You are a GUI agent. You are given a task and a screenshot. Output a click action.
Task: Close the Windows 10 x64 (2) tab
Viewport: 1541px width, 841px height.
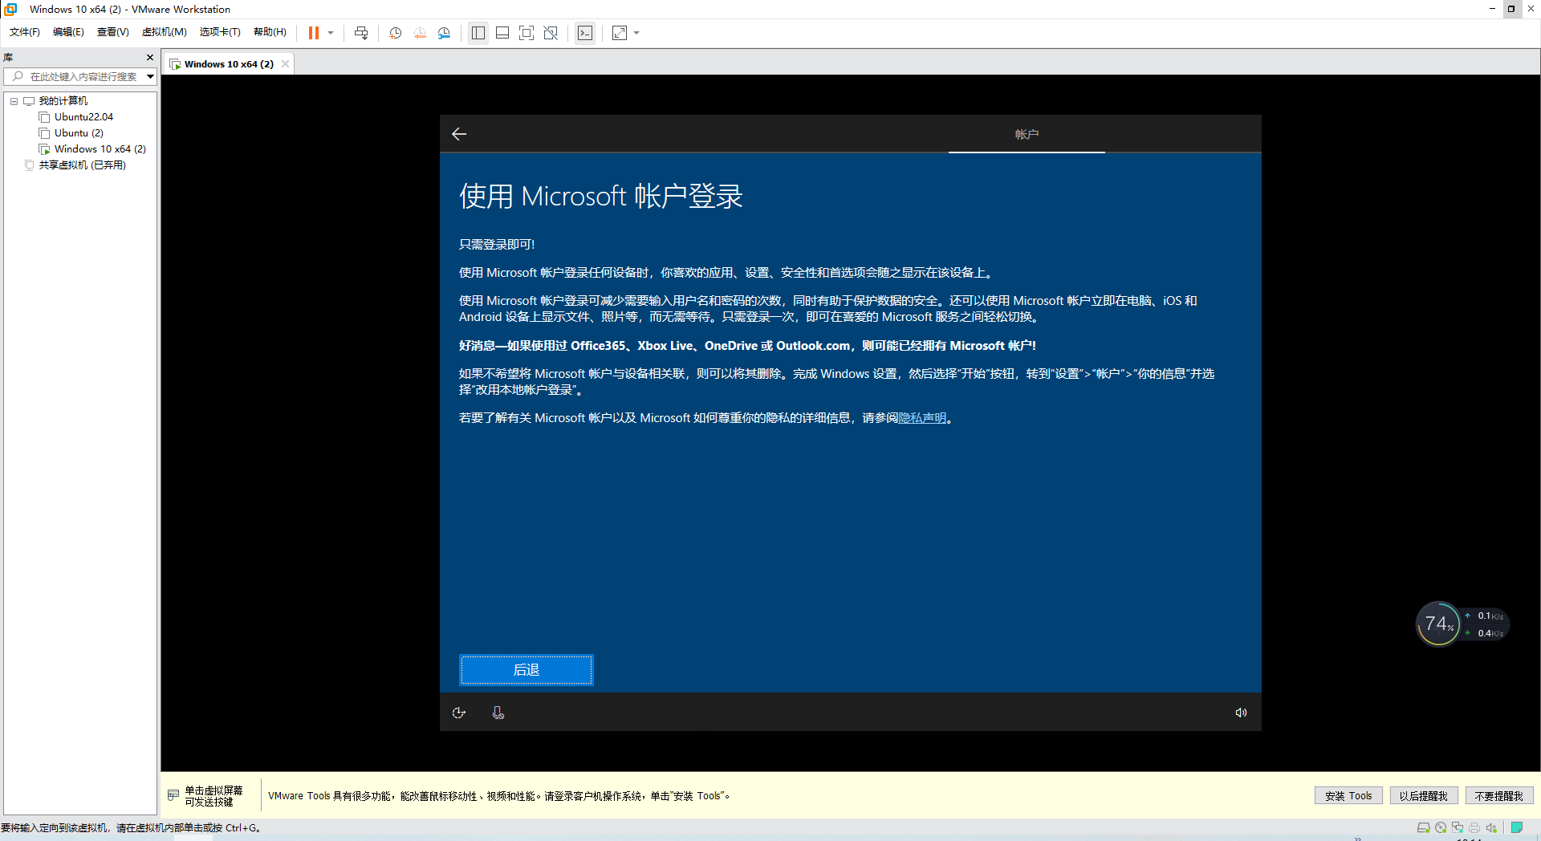[285, 64]
